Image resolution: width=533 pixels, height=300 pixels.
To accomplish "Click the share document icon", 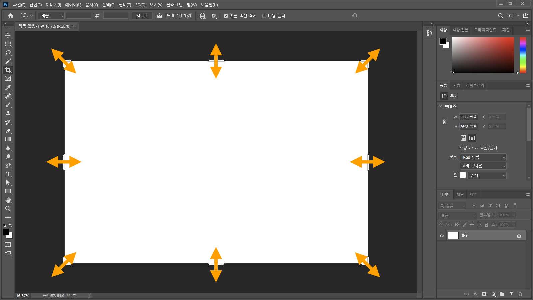I will (x=526, y=15).
